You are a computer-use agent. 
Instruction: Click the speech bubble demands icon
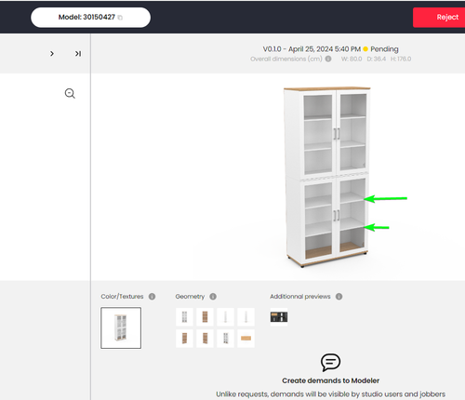pyautogui.click(x=330, y=362)
